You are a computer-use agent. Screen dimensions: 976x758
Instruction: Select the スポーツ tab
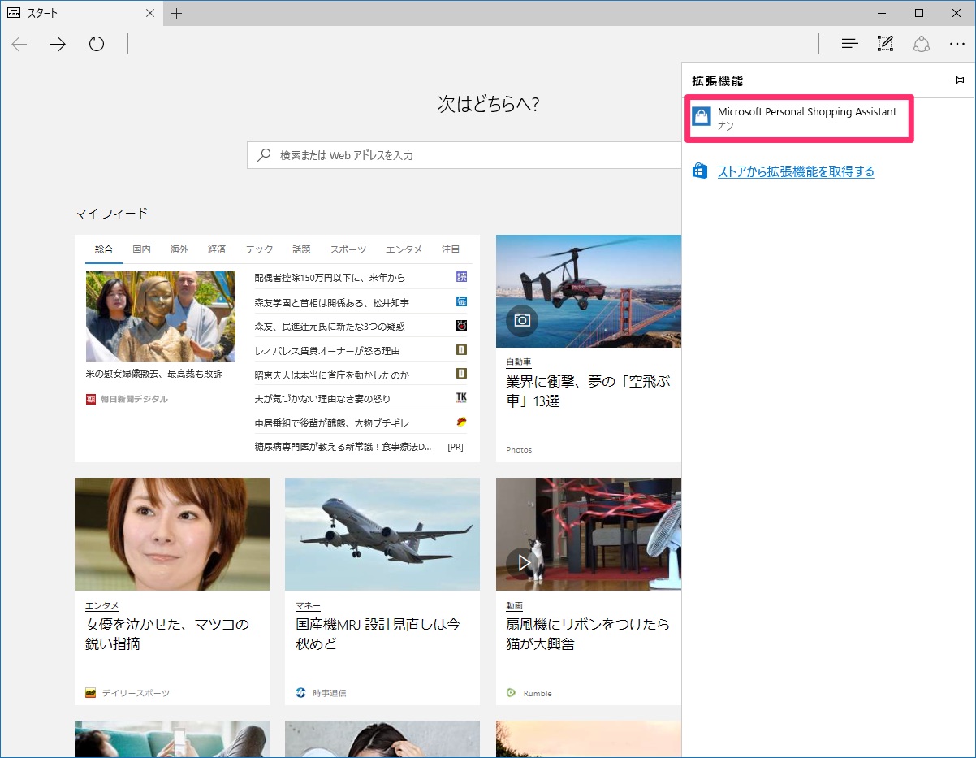coord(348,249)
